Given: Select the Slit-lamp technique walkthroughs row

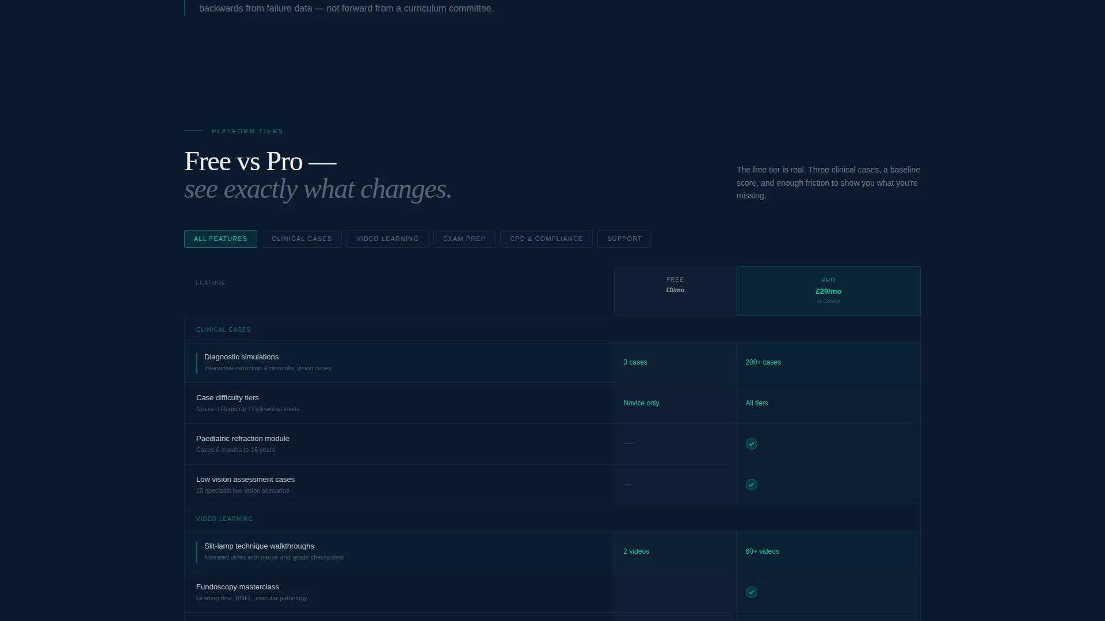Looking at the screenshot, I should tap(552, 551).
